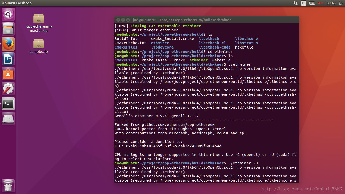Click 'libstratum' directory name
Viewport: 345px width, 194px height.
point(246,43)
